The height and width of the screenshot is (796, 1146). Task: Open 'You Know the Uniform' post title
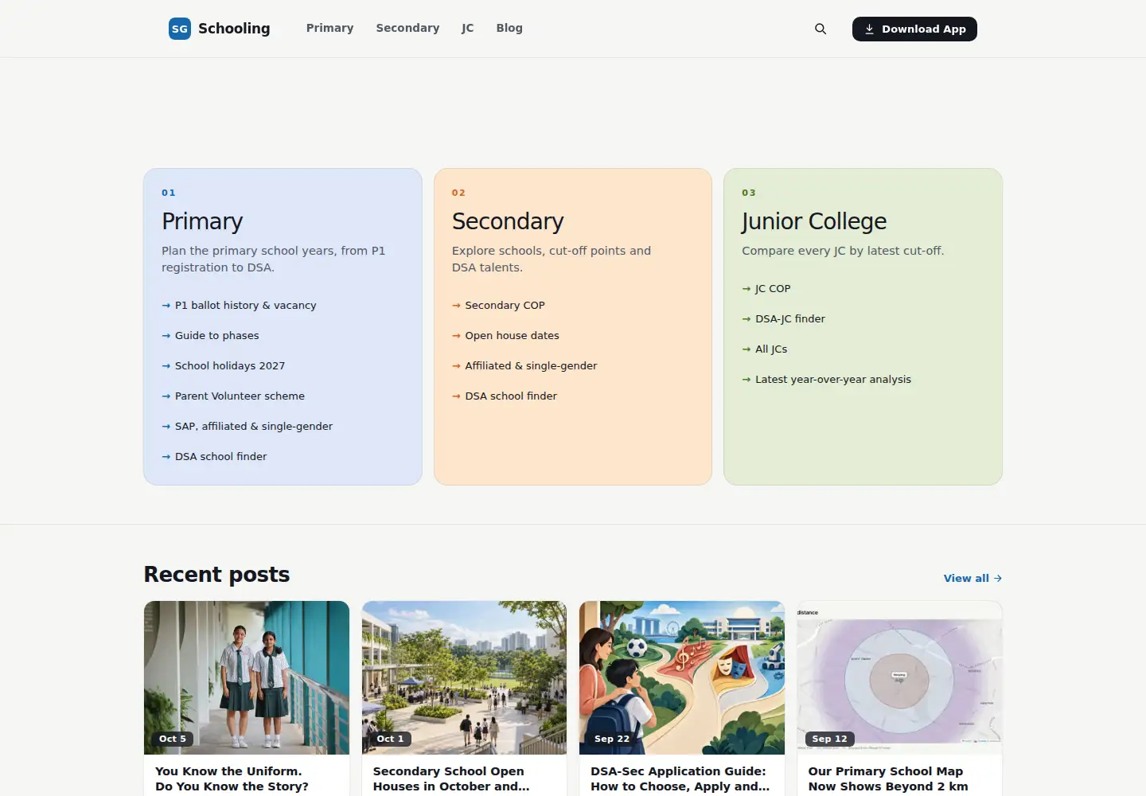point(232,779)
